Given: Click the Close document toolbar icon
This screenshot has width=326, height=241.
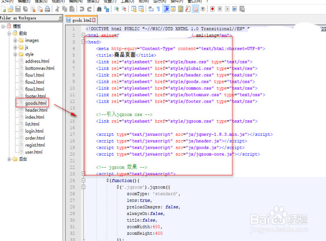Looking at the screenshot, I should [33, 9].
